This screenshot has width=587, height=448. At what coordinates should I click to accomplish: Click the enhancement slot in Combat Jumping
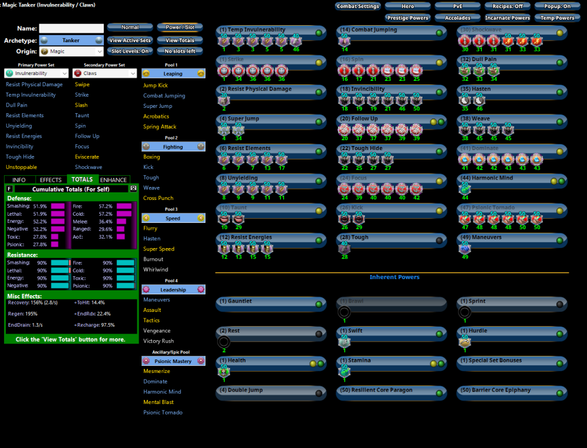point(343,40)
